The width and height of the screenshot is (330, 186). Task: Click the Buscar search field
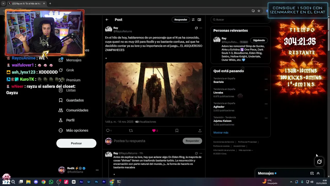pyautogui.click(x=240, y=20)
